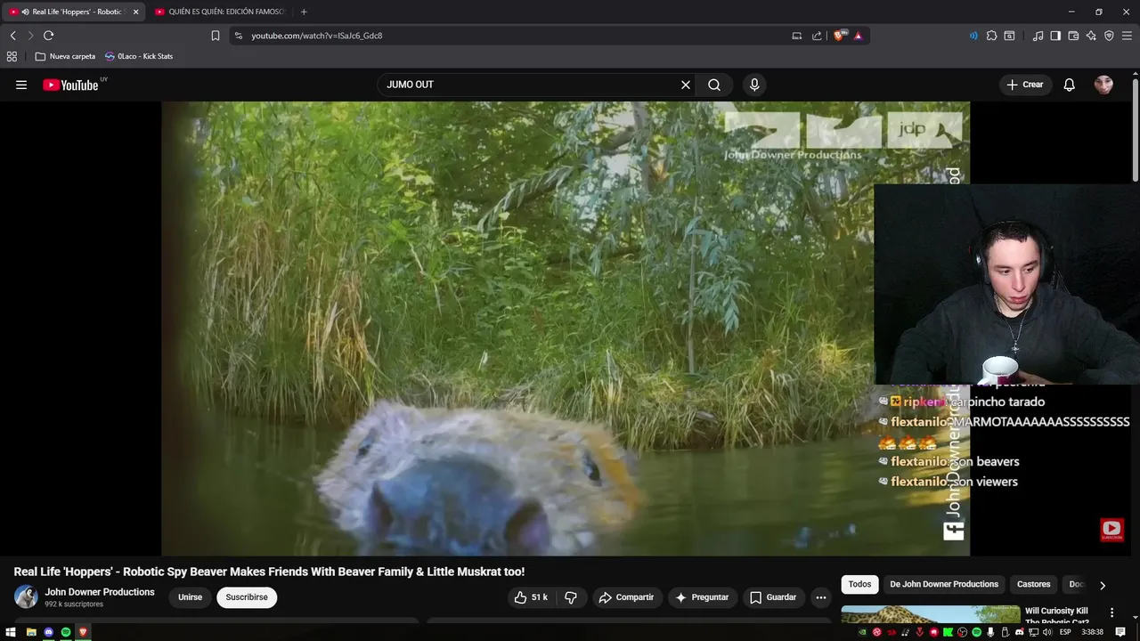The image size is (1140, 641).
Task: Open the account avatar menu
Action: (1103, 85)
